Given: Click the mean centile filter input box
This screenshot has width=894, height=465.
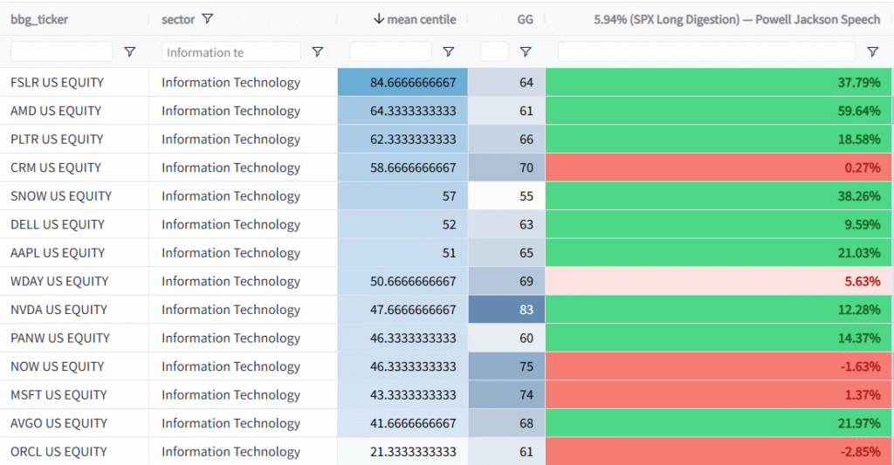Looking at the screenshot, I should pyautogui.click(x=390, y=52).
